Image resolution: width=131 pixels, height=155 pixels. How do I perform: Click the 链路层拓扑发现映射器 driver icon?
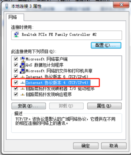23,89
